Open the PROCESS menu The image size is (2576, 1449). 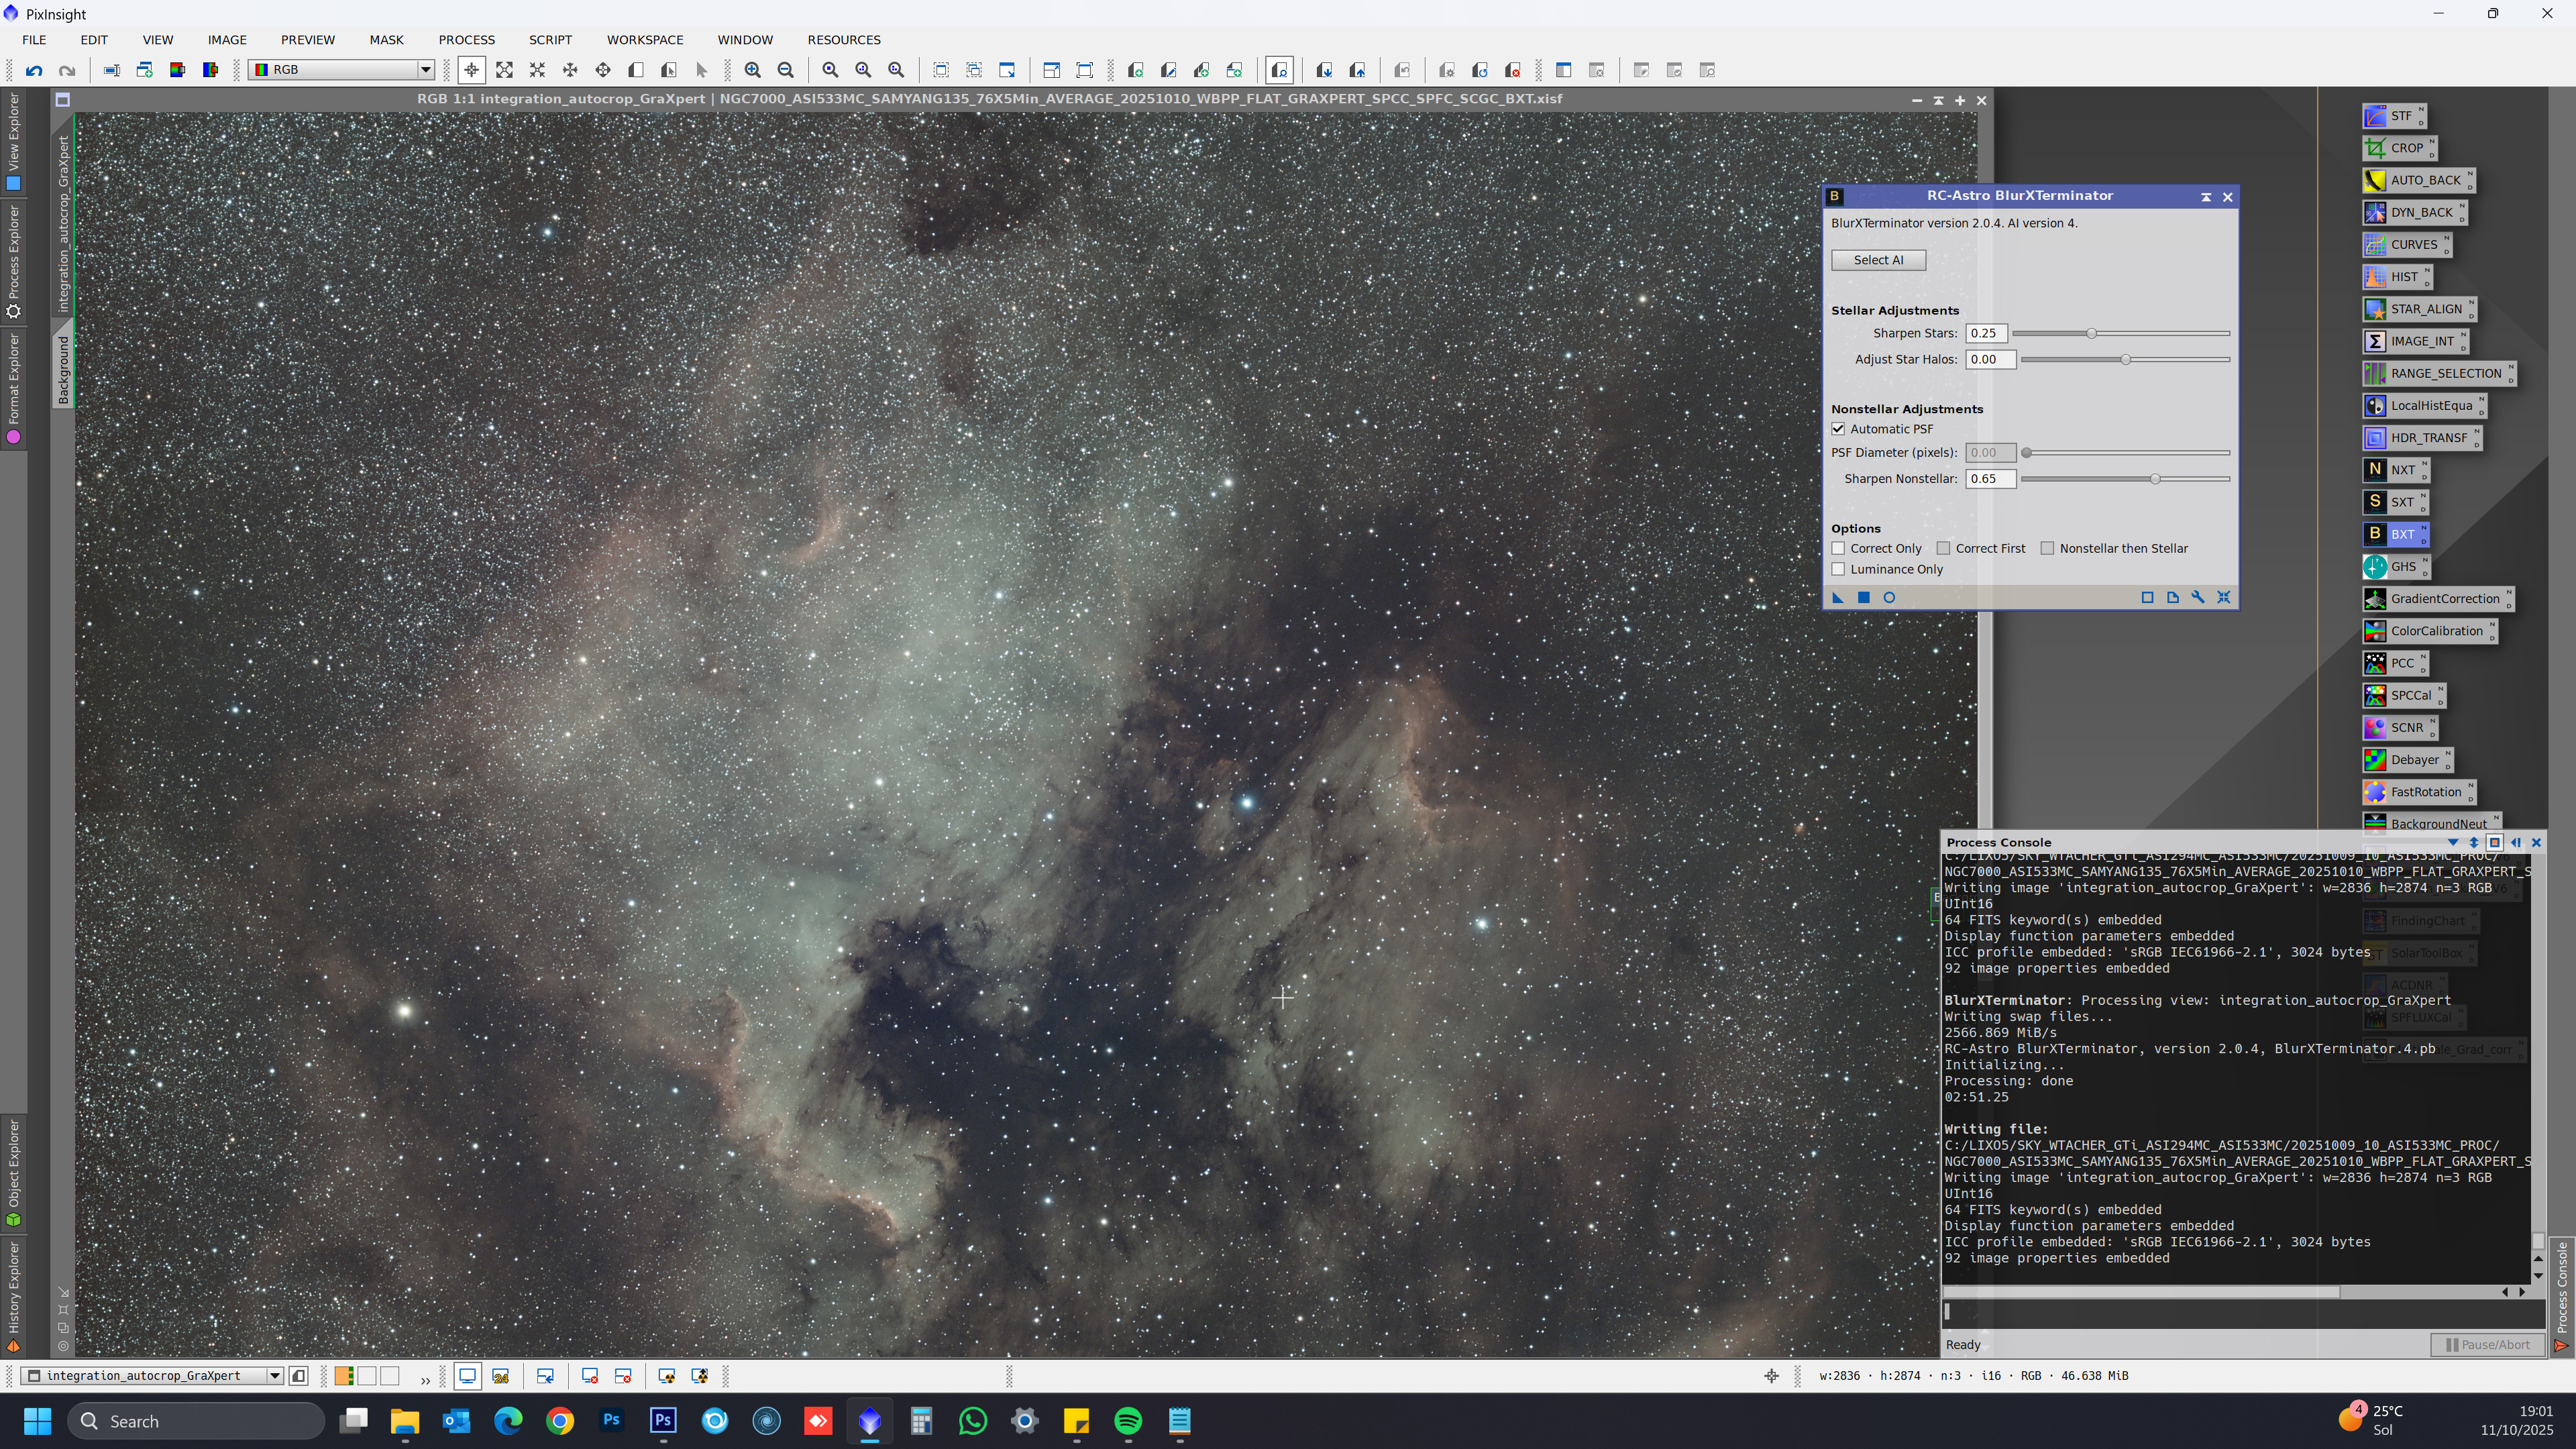(466, 40)
